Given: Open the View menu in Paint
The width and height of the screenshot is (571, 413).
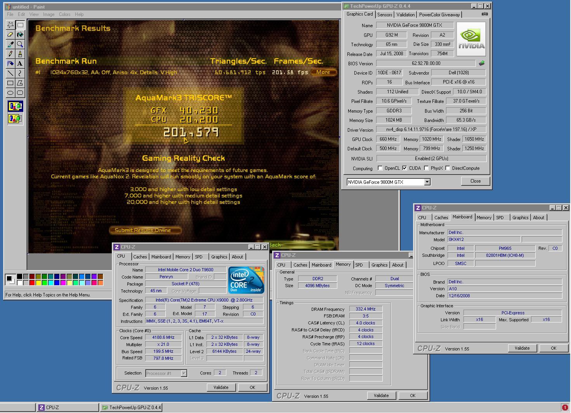Looking at the screenshot, I should 34,14.
